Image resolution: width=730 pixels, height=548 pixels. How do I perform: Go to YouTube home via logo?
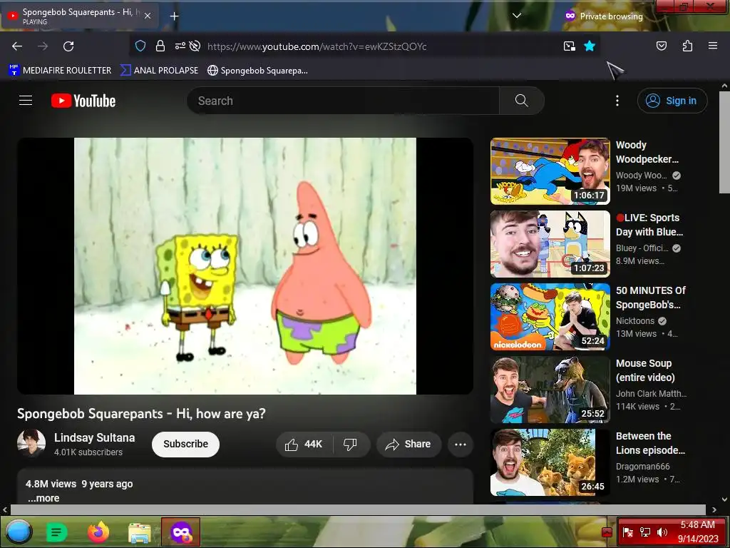(83, 101)
